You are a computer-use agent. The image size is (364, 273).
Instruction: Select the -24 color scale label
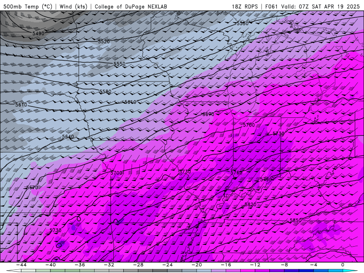(x=167, y=265)
